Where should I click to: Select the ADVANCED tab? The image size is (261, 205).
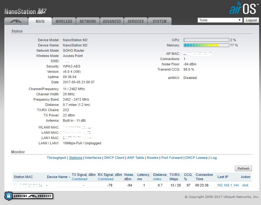tap(112, 21)
